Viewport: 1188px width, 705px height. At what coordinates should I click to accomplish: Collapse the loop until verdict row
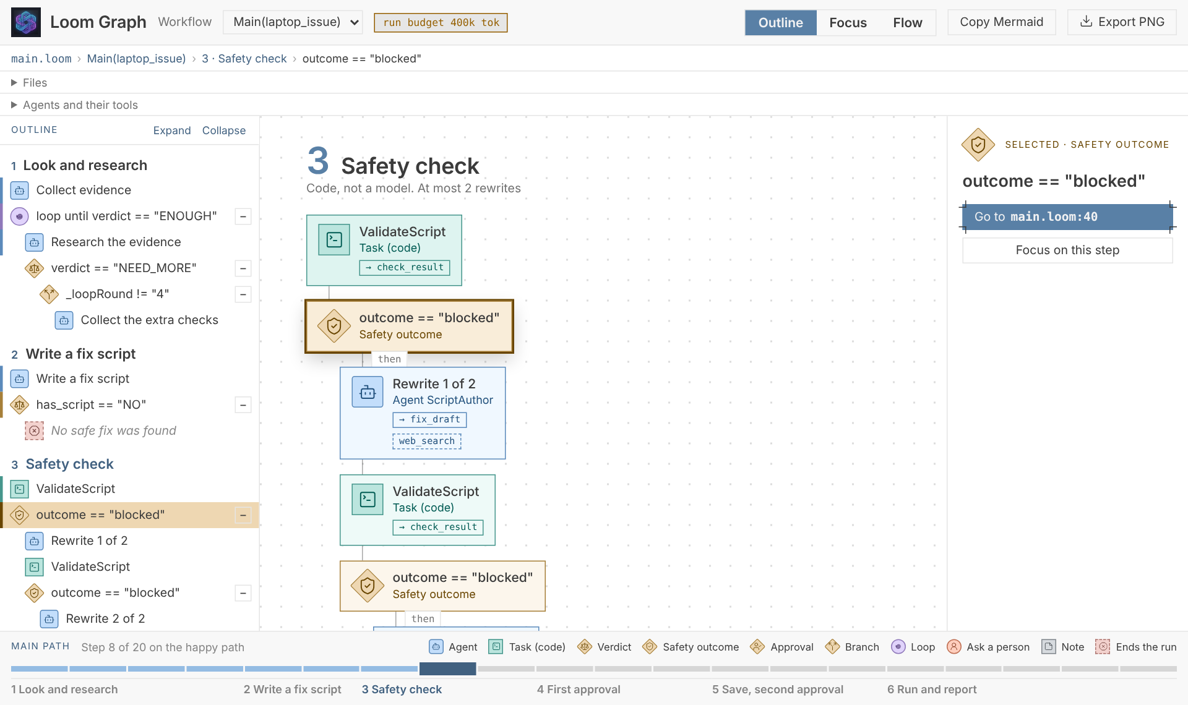click(243, 216)
